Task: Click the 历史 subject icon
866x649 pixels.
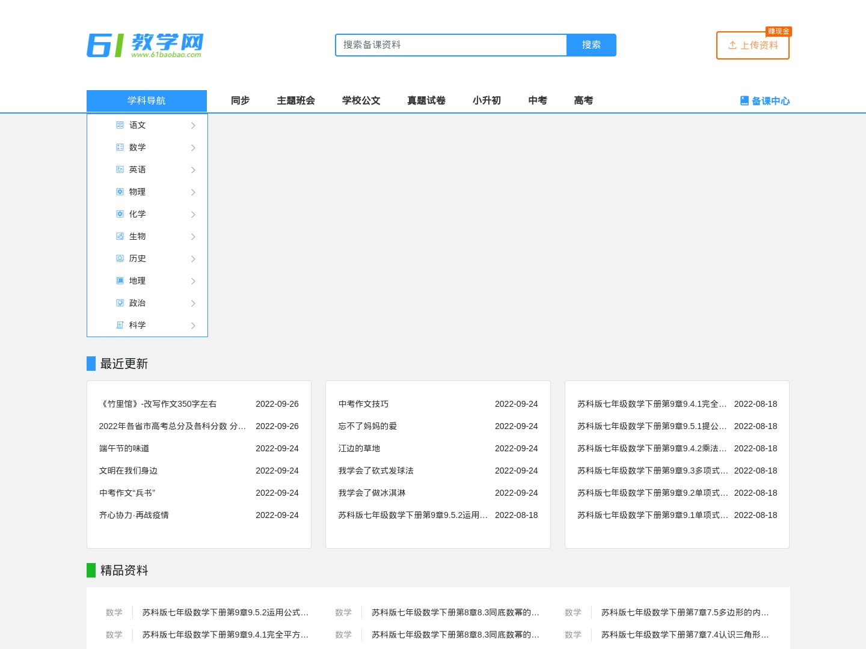Action: [x=120, y=258]
